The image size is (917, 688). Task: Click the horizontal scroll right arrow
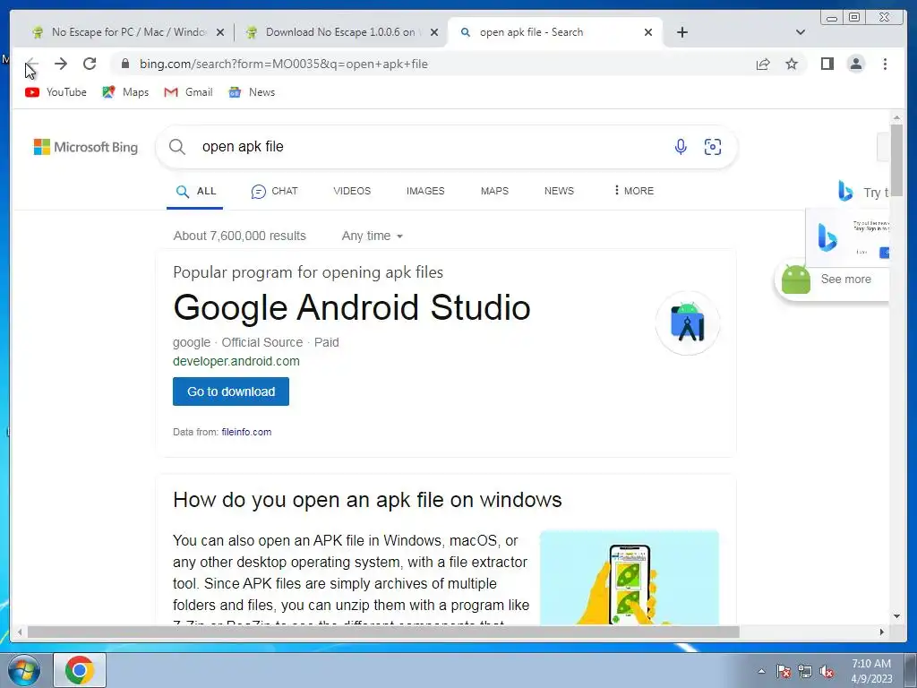[882, 632]
